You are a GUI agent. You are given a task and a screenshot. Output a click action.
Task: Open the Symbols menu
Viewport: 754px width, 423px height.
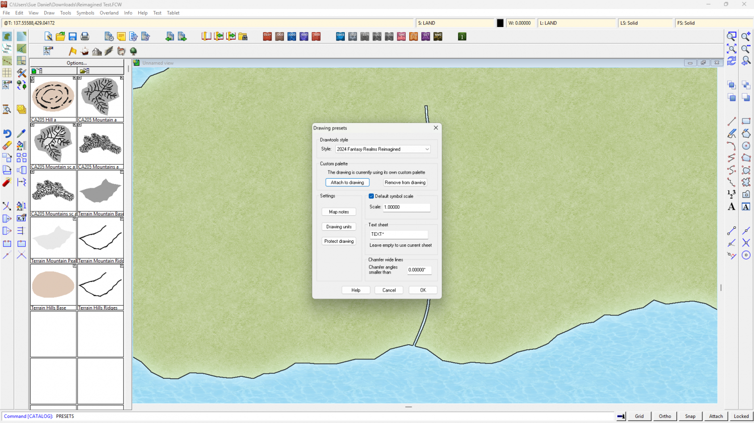click(85, 13)
